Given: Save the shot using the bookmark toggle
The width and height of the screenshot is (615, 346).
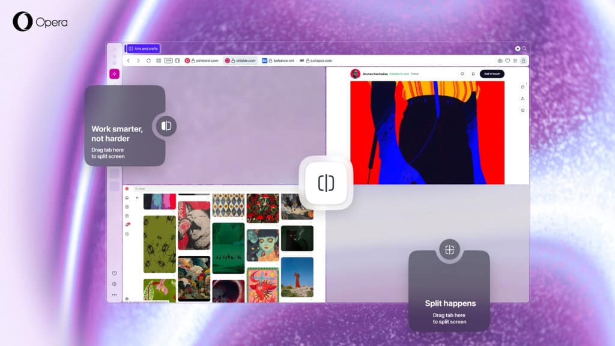Looking at the screenshot, I should pyautogui.click(x=473, y=73).
